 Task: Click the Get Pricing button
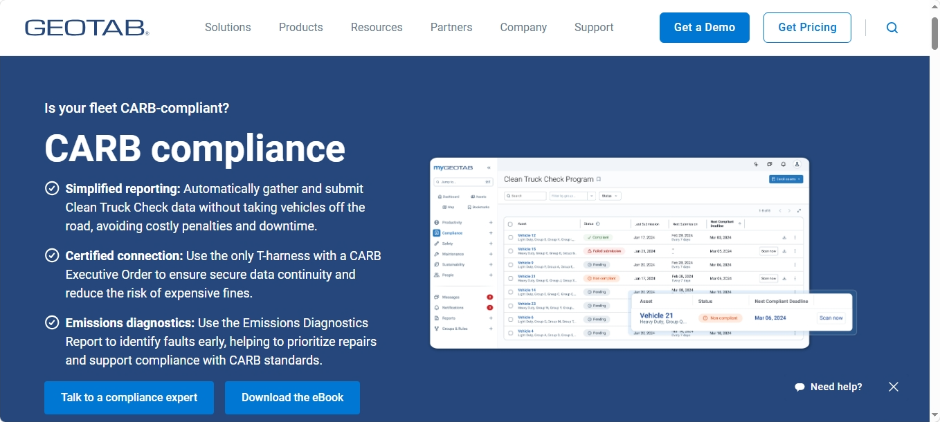[807, 28]
